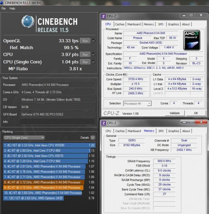Screen dimensions: 209x214
Task: Switch to Memory tab in upper CPU-Z window
Action: [x=149, y=24]
